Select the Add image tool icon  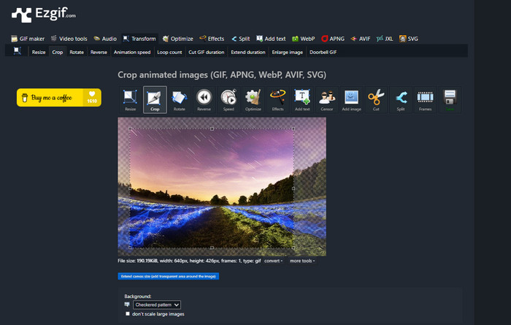[x=351, y=100]
